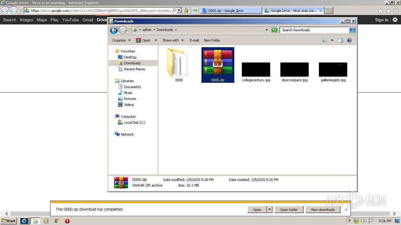Select the 0000.zip WinRAR archive

(x=218, y=65)
